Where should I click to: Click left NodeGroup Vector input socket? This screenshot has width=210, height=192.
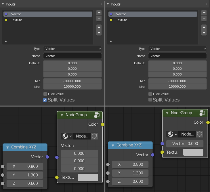click(x=57, y=157)
